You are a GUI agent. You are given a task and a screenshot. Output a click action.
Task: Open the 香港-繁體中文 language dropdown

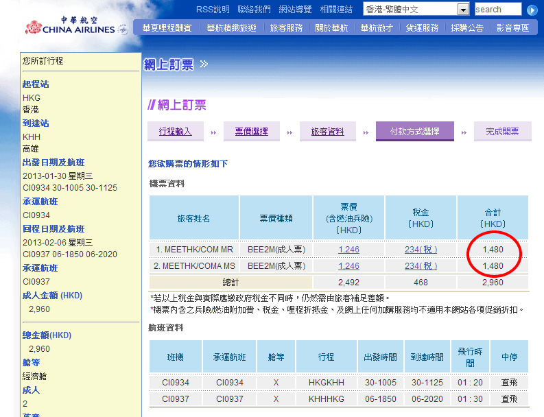(463, 10)
